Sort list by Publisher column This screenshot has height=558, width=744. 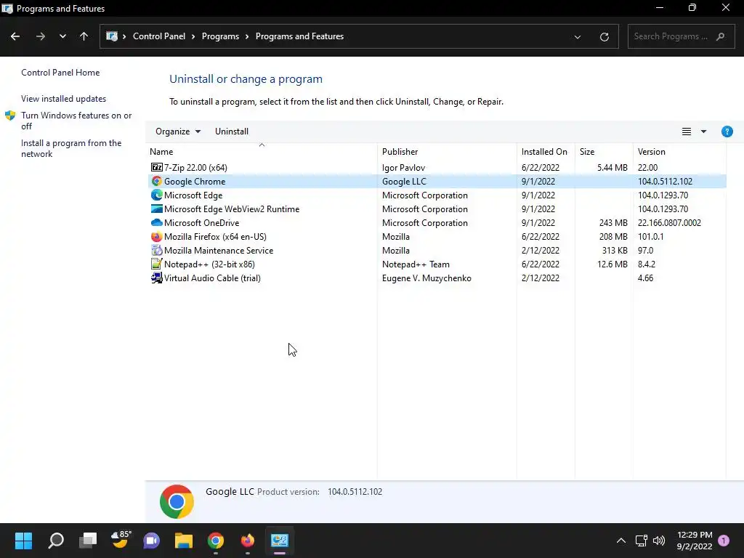click(447, 151)
